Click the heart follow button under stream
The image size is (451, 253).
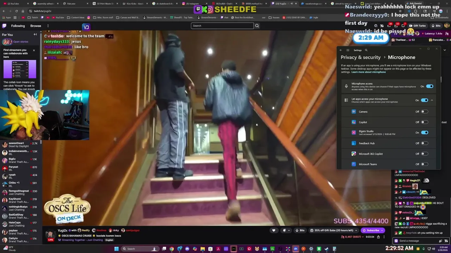coord(274,231)
